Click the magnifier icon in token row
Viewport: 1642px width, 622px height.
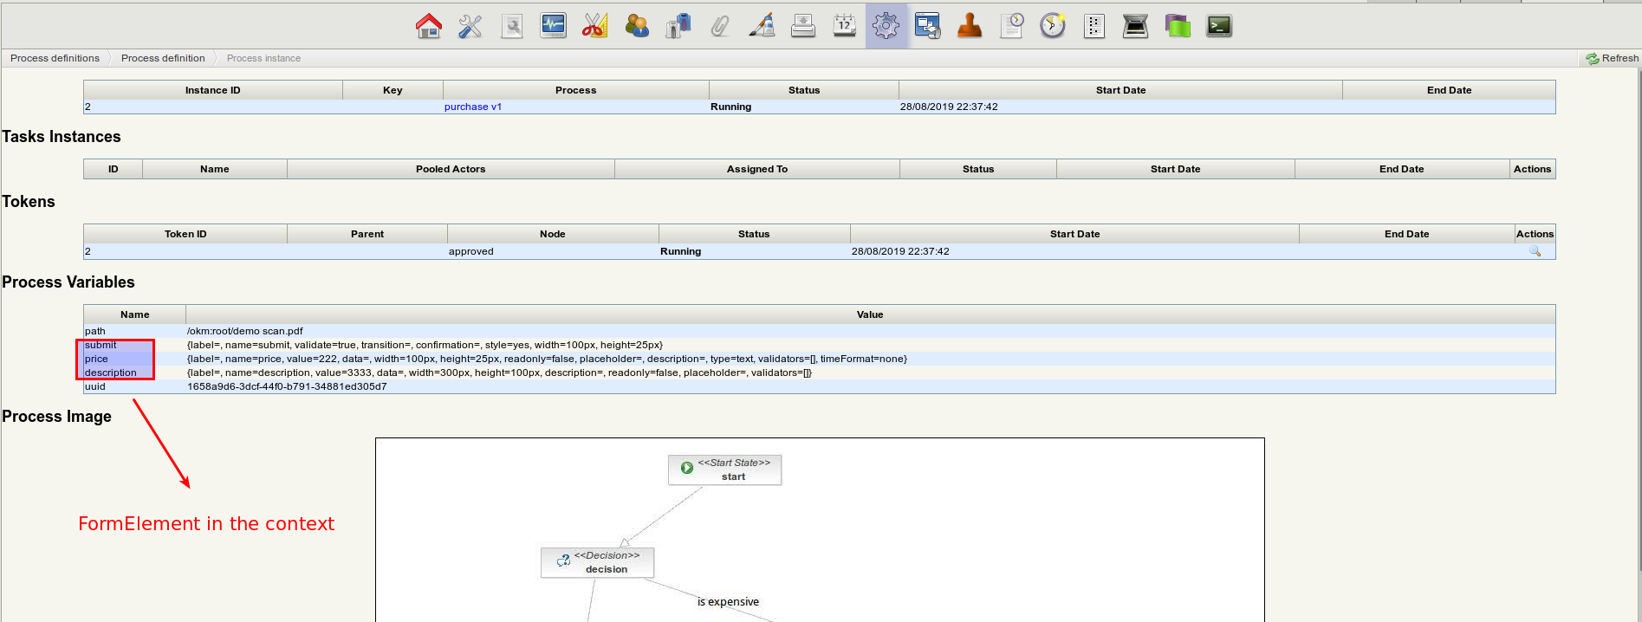pyautogui.click(x=1535, y=251)
